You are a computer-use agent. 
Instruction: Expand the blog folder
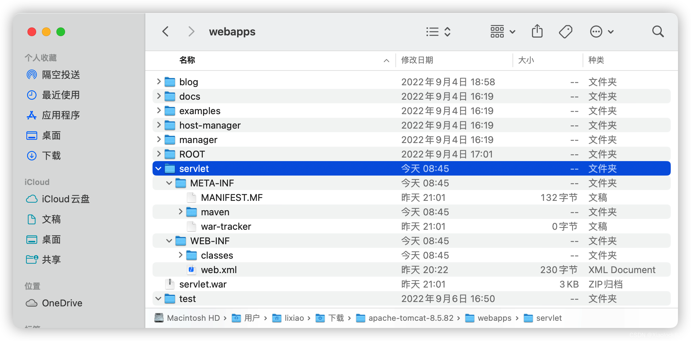tap(159, 82)
